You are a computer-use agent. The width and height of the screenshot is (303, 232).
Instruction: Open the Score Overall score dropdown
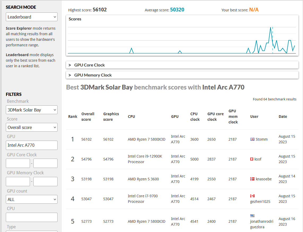(32, 127)
